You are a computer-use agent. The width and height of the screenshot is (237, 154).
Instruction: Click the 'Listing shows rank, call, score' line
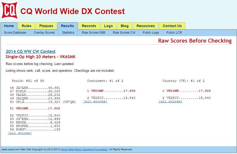tap(60, 71)
